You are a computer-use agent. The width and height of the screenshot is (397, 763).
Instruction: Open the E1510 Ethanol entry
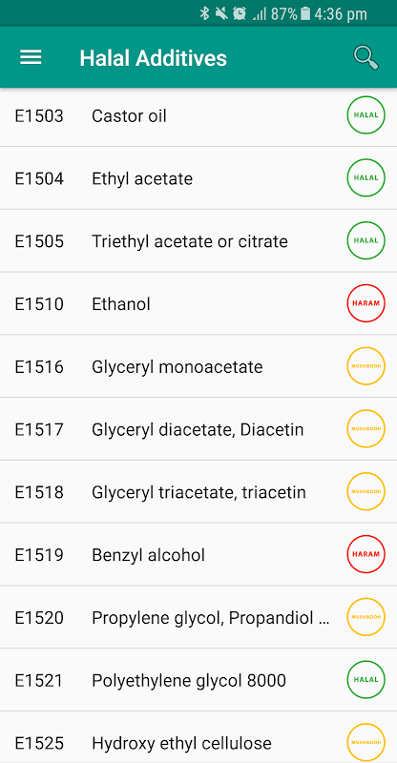tap(198, 303)
